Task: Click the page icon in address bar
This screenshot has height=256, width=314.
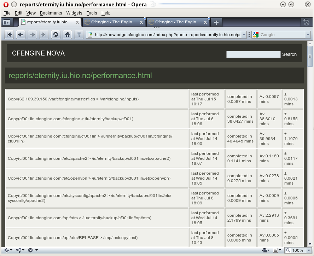Action: click(90, 35)
